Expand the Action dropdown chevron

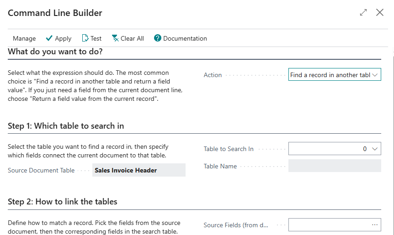pyautogui.click(x=375, y=75)
